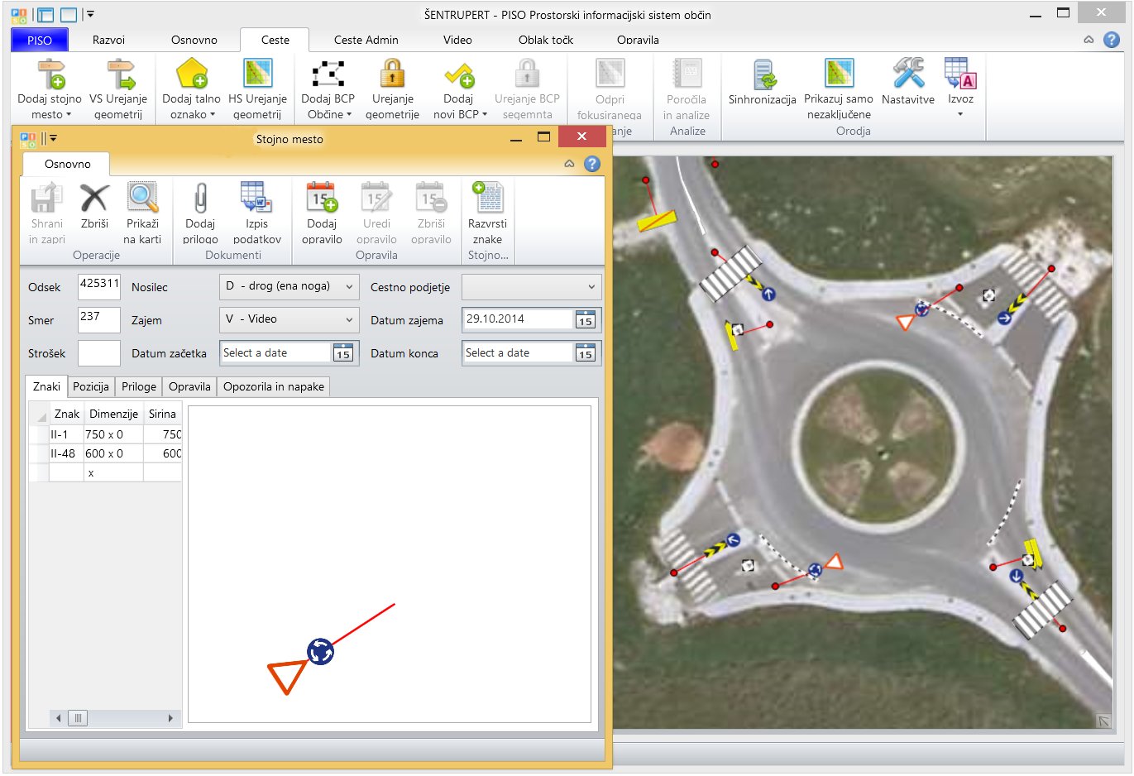The width and height of the screenshot is (1134, 776).
Task: Expand the Nosilec dropdown
Action: point(349,287)
